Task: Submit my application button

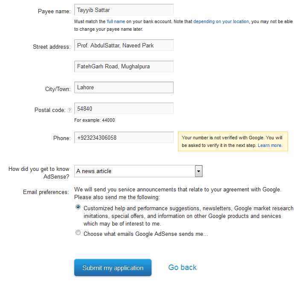Action: (113, 267)
